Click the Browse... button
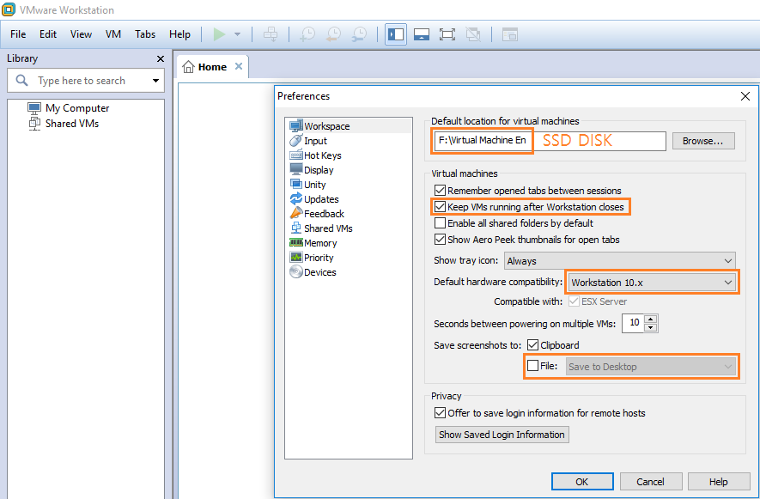This screenshot has height=499, width=760. click(703, 141)
